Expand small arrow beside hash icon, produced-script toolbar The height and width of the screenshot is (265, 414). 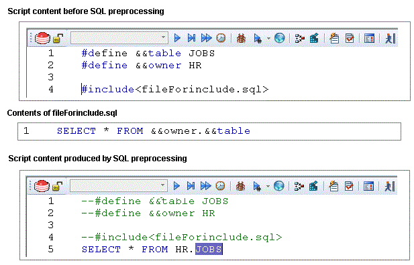[x=268, y=187]
